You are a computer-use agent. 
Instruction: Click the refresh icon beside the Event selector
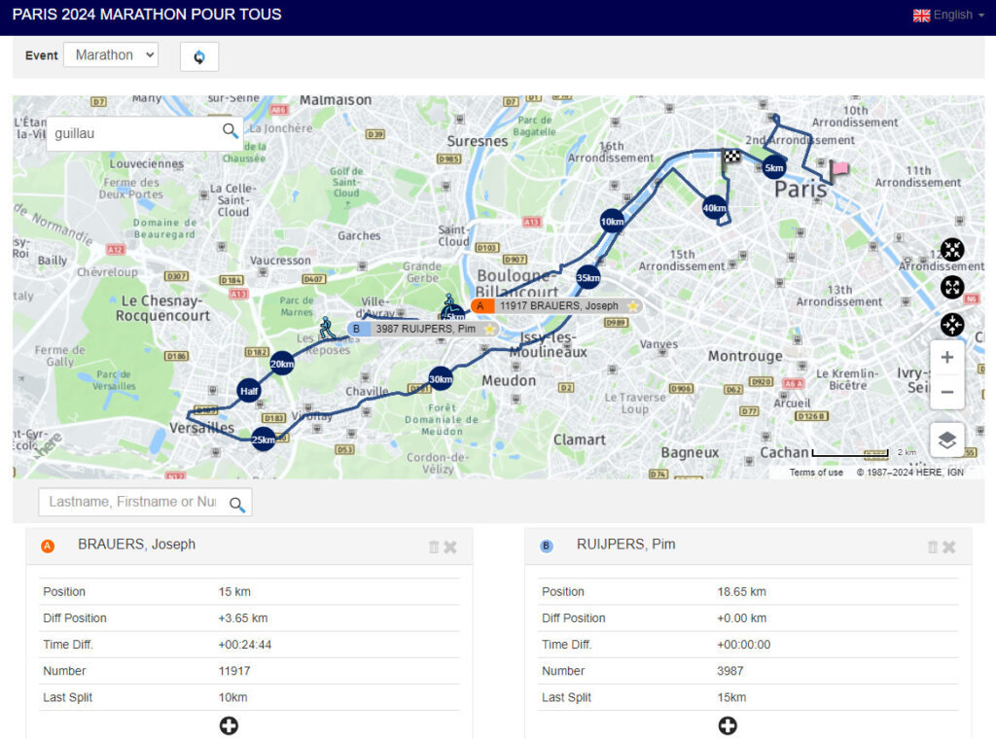pyautogui.click(x=199, y=56)
